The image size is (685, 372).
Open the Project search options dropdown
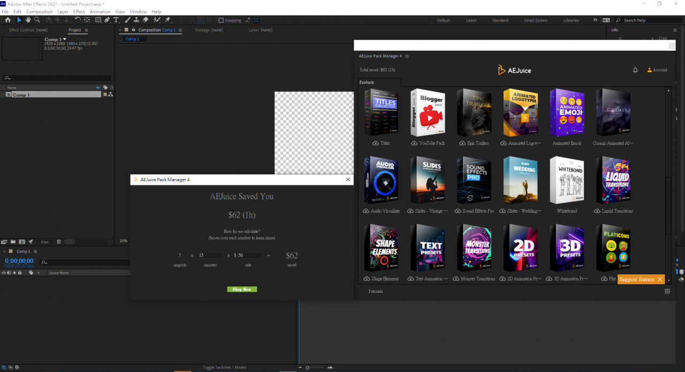7,79
